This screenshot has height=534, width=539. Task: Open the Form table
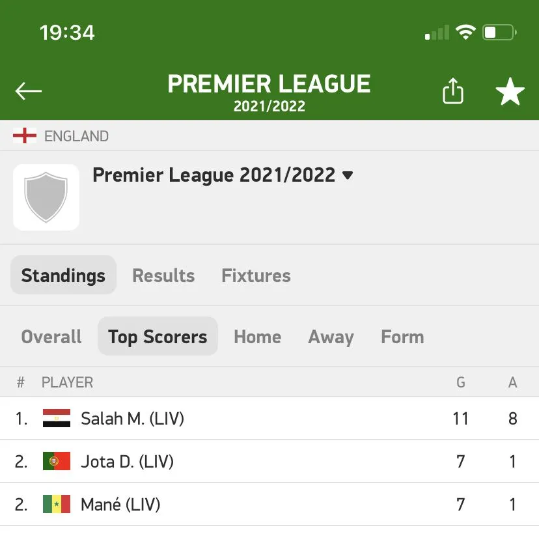coord(402,337)
